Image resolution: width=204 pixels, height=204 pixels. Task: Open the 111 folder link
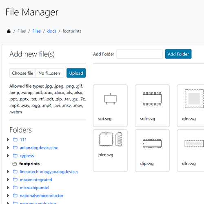coord(23,140)
